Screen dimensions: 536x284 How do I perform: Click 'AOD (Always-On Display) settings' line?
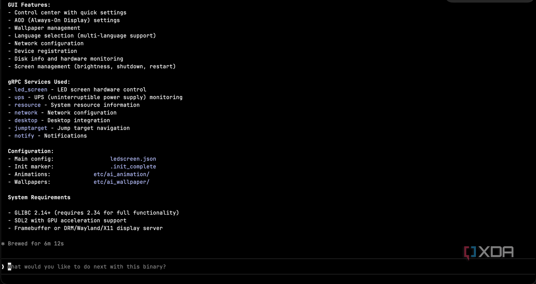tap(64, 20)
